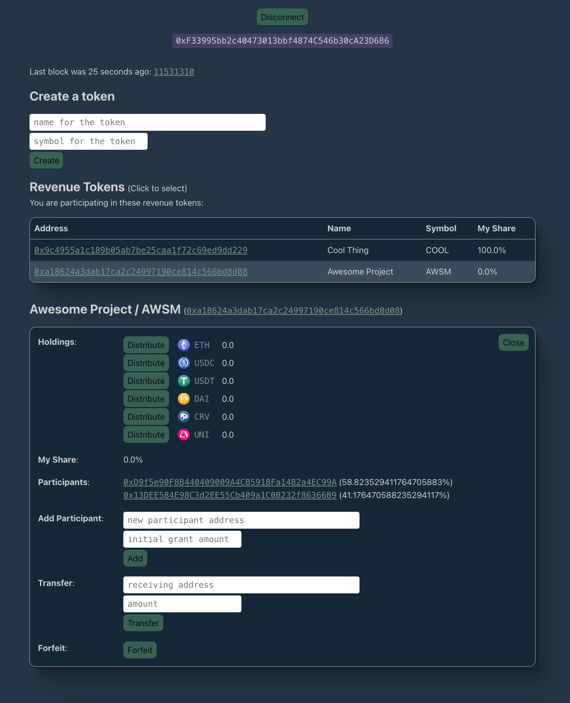Open participant 0xD9f5e90F address link
Viewport: 570px width, 703px height.
click(x=230, y=482)
